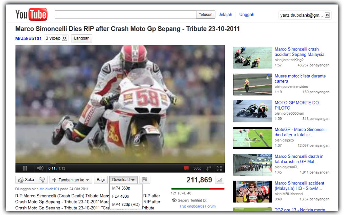The image size is (344, 215).
Task: Open MrJakob101 channel link under title
Action: [x=28, y=39]
